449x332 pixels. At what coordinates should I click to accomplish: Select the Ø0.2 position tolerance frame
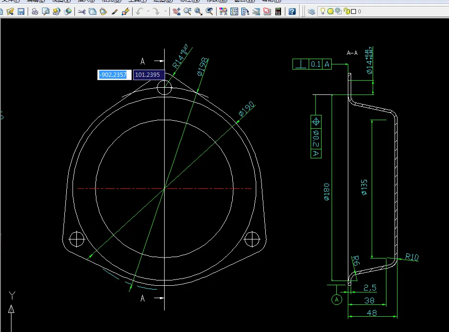[316, 136]
